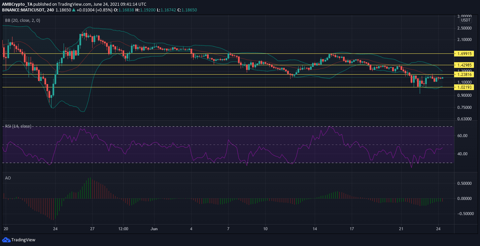
Task: Select the 27 date label on time axis
Action: coord(93,229)
